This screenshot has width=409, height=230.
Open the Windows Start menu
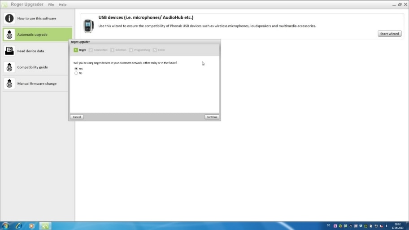point(6,226)
